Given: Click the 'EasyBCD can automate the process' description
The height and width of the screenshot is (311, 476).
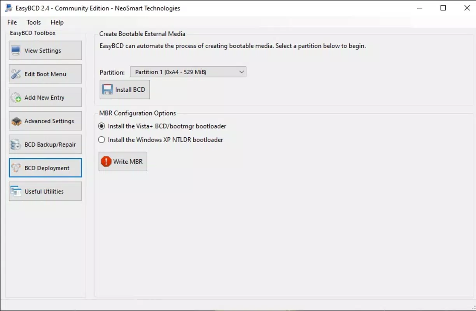Looking at the screenshot, I should point(233,46).
